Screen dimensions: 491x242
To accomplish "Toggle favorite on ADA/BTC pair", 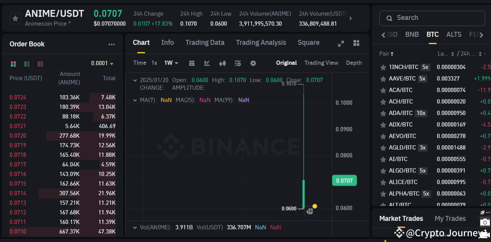I will 382,113.
